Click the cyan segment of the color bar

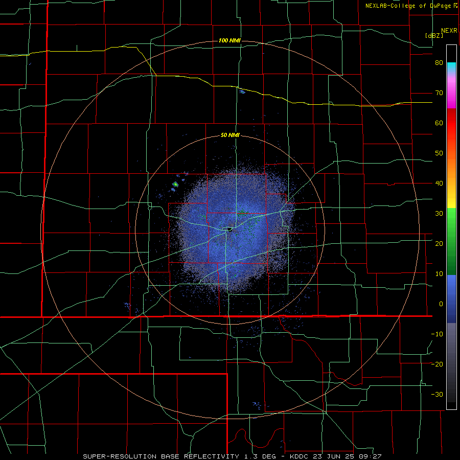(451, 68)
